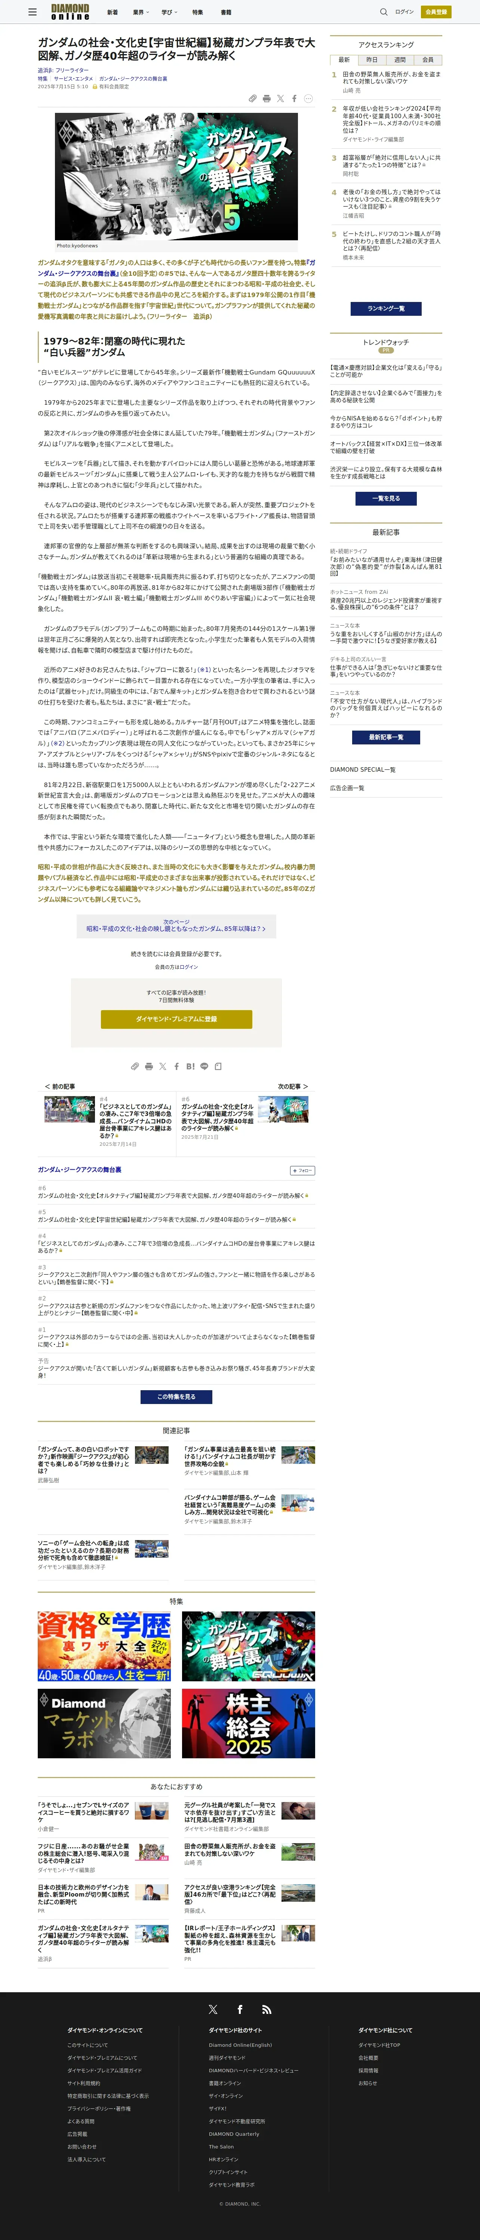
Task: Click the clip icon above article image
Action: pyautogui.click(x=253, y=99)
